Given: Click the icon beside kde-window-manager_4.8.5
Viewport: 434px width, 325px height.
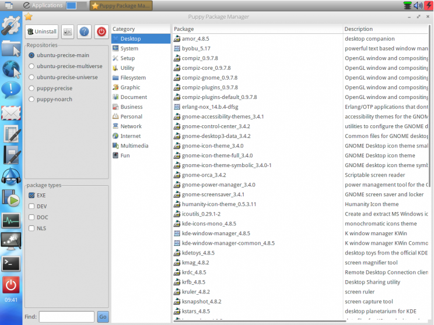Looking at the screenshot, I should (x=177, y=234).
